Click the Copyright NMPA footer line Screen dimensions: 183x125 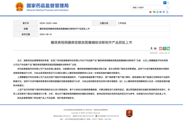point(86,113)
